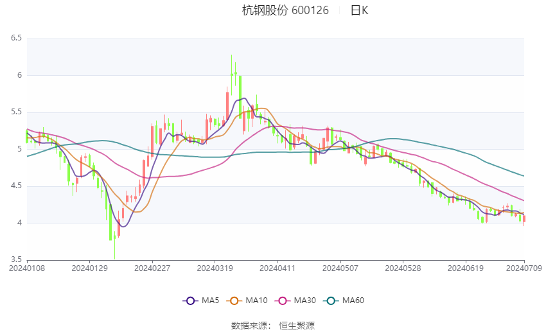This screenshot has width=546, height=332.
Task: Click the x-axis date label 20240108
Action: coord(27,268)
